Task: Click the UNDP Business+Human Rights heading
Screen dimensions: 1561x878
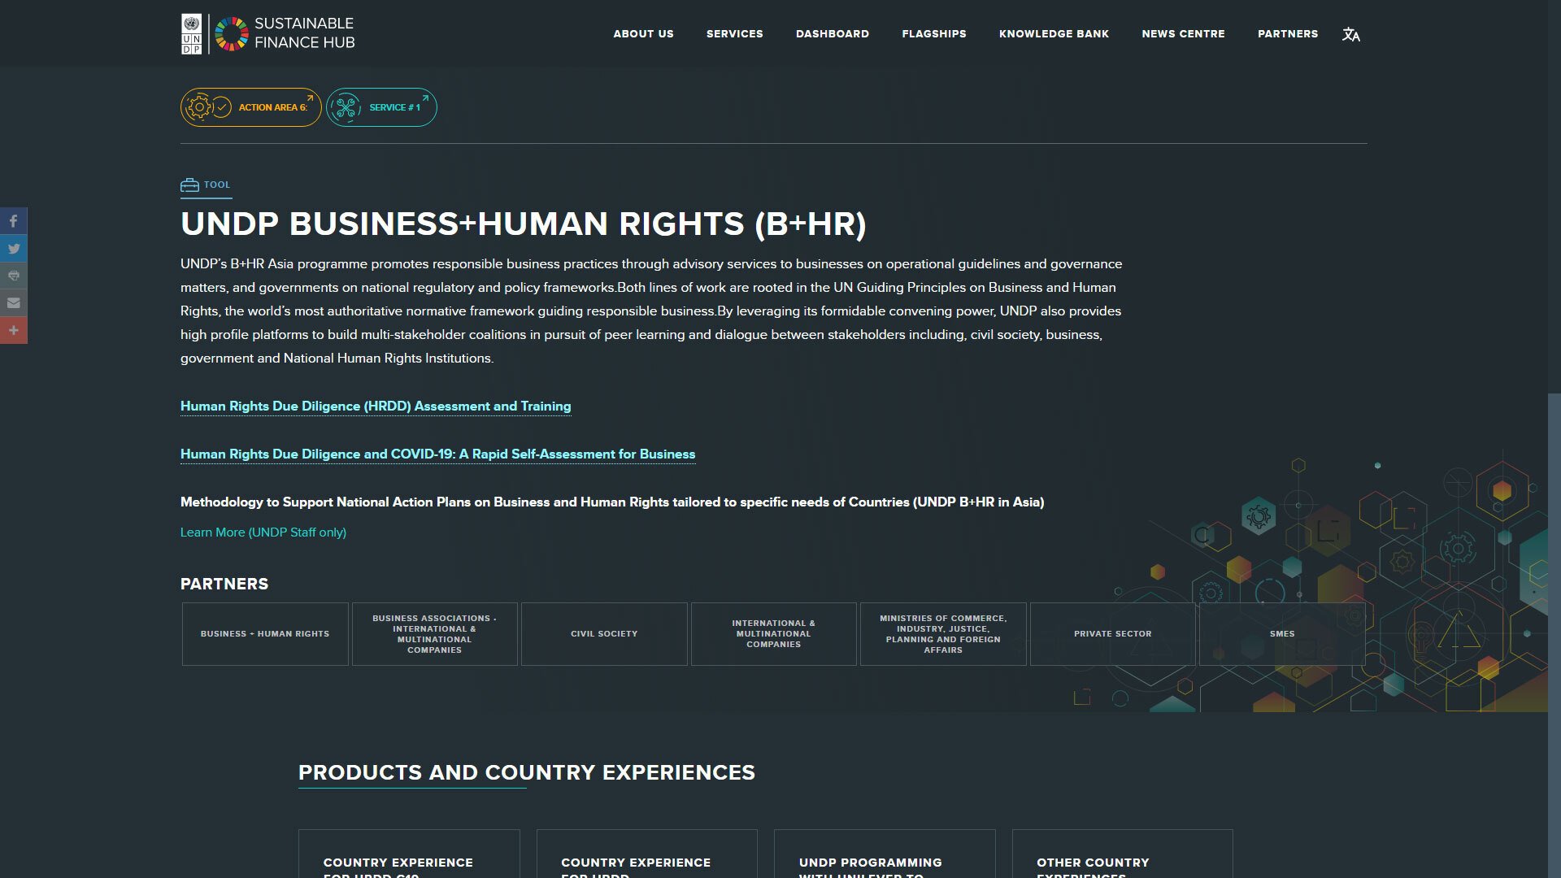Action: pos(524,224)
